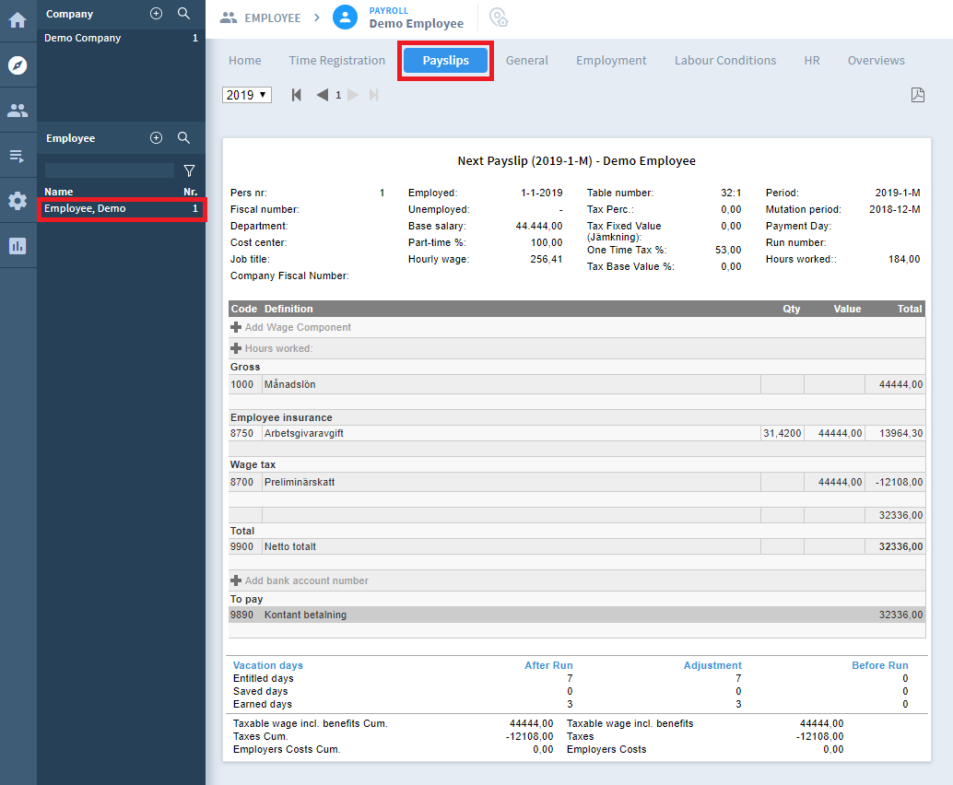Switch to the Home tab
This screenshot has height=785, width=953.
tap(245, 60)
